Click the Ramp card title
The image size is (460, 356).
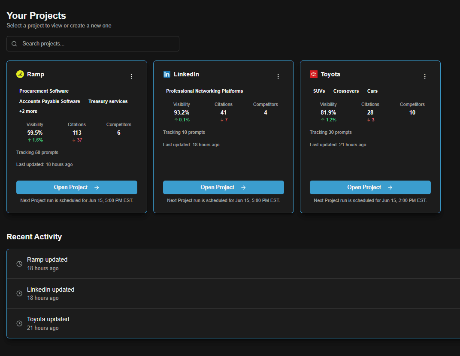tap(36, 74)
